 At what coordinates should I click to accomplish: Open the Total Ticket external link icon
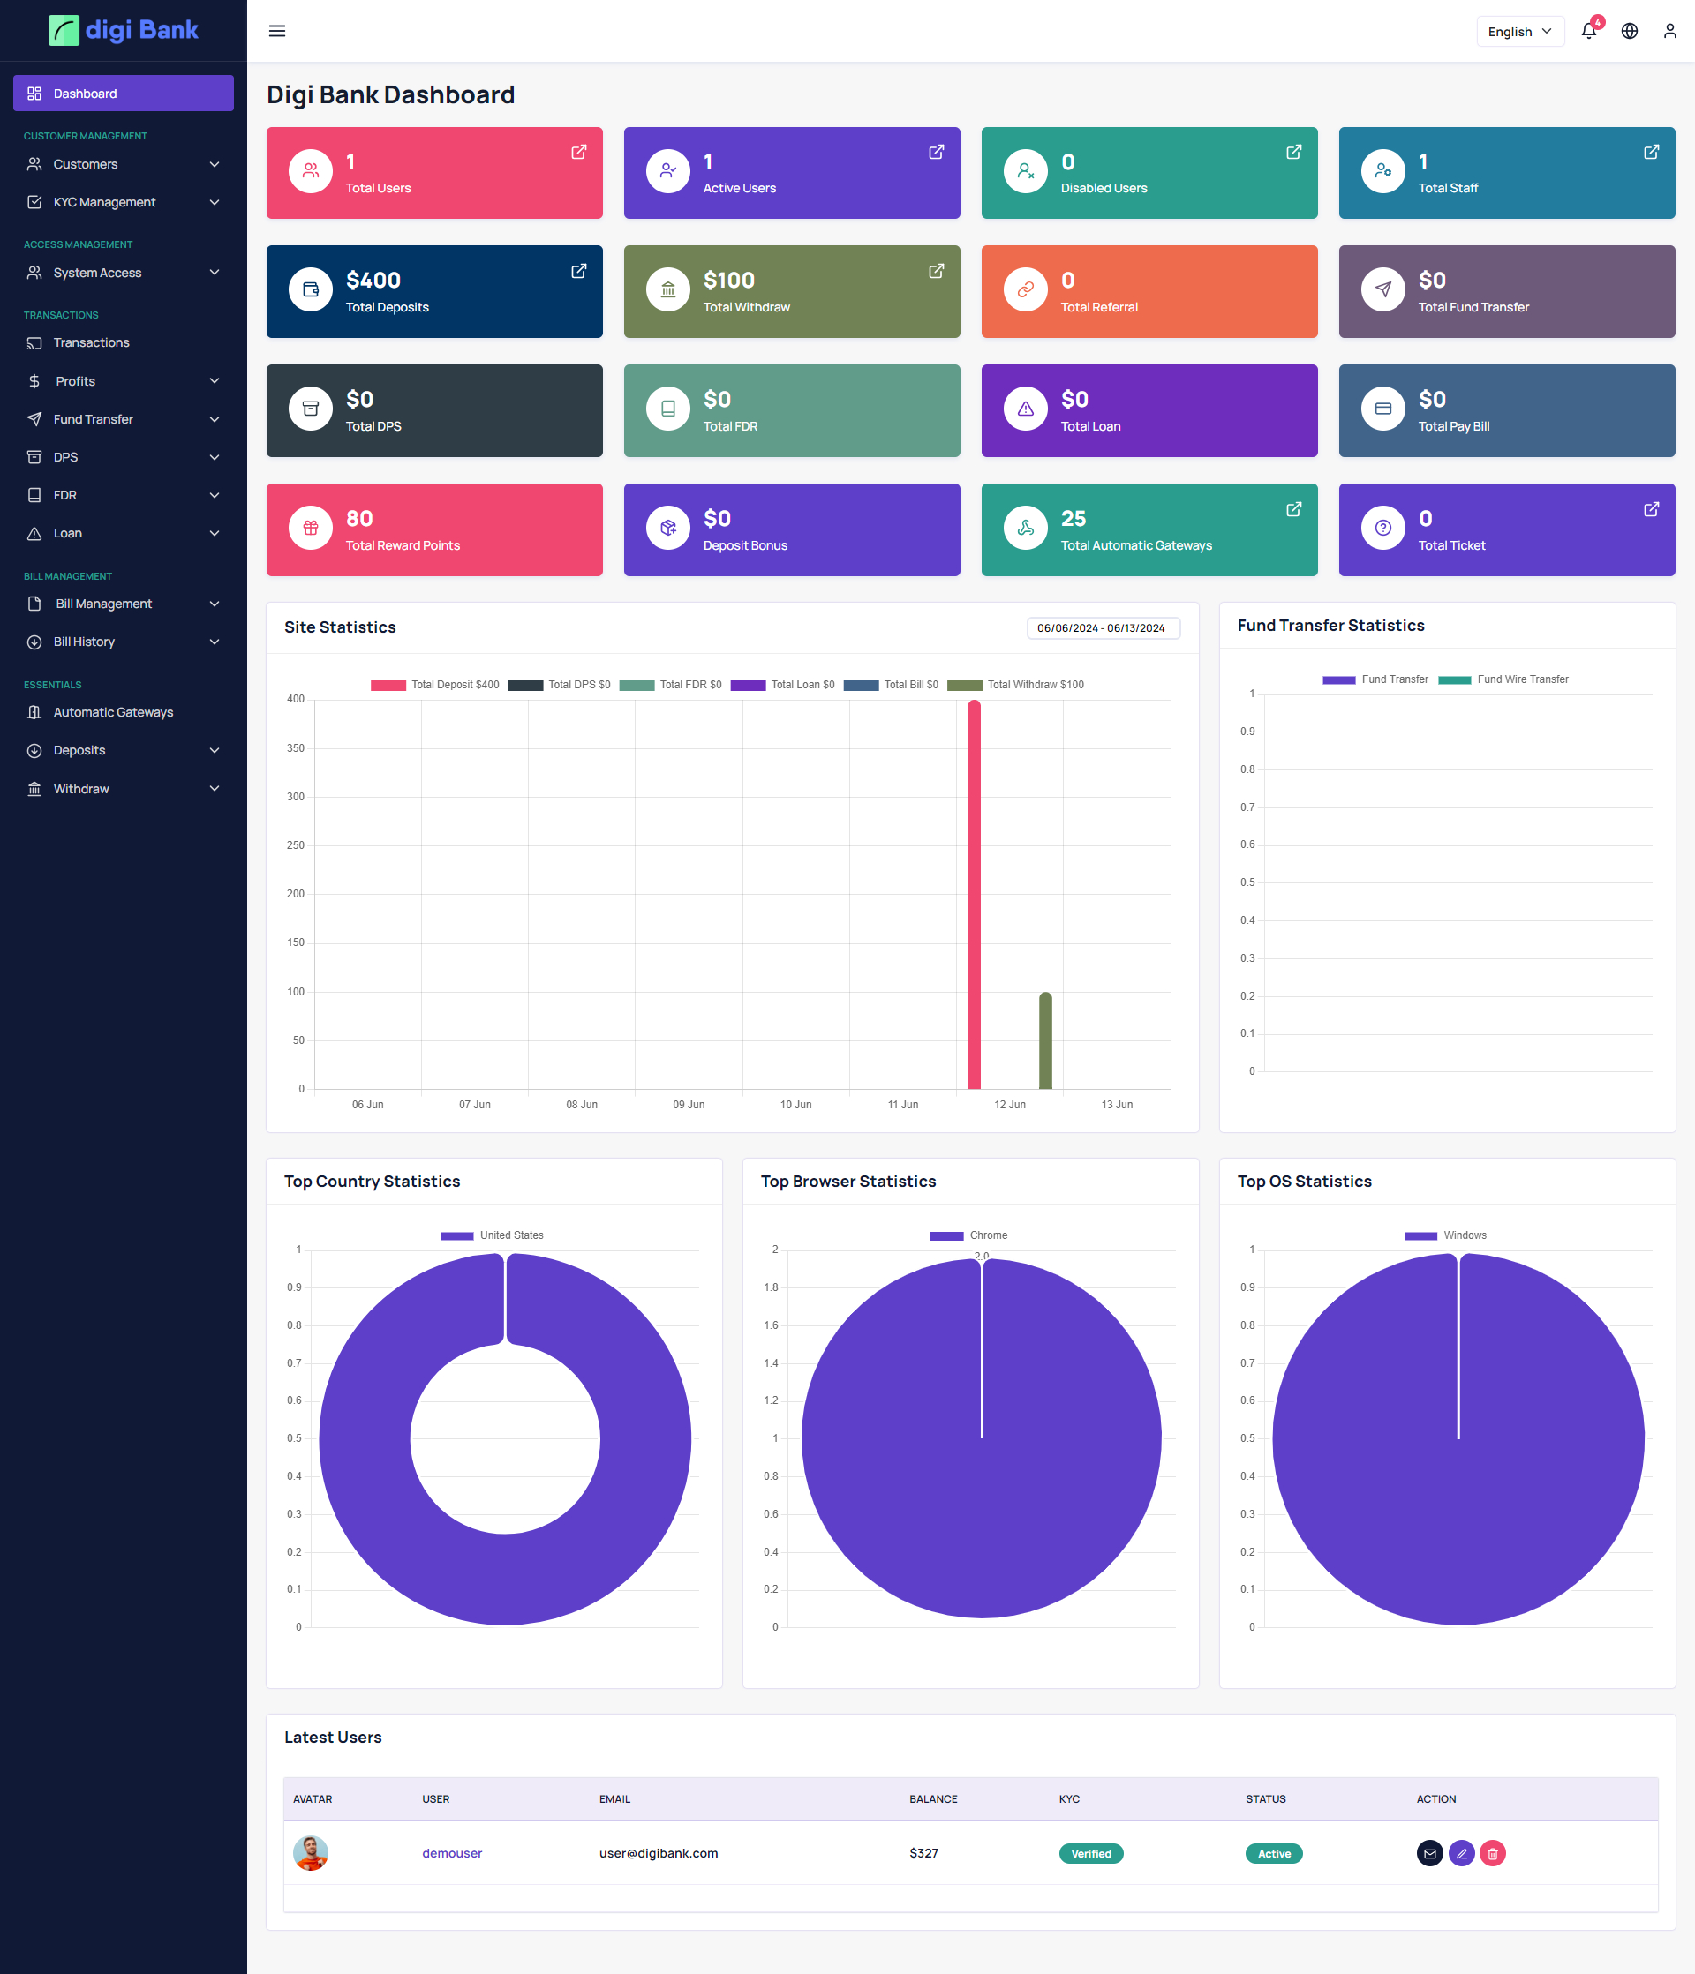point(1650,509)
